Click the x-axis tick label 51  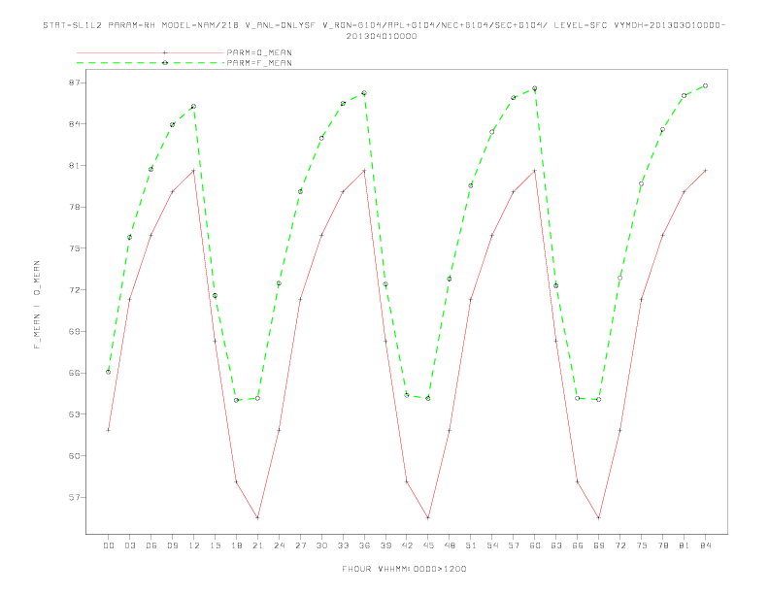pos(471,545)
